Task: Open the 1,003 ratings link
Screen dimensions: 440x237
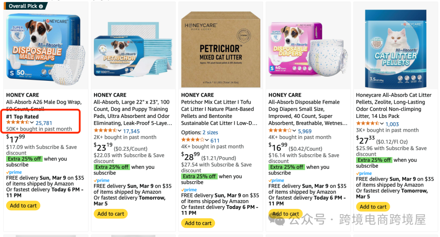Action: (392, 124)
